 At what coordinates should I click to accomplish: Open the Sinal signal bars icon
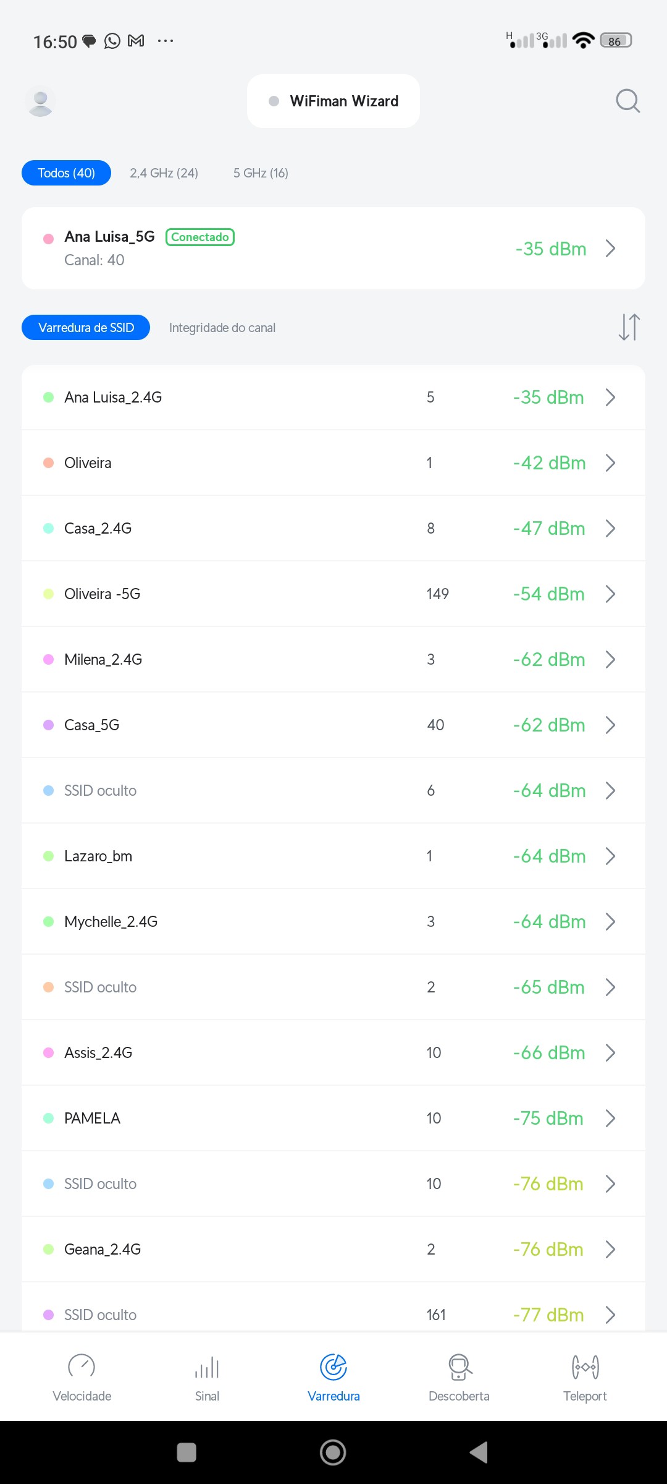[207, 1367]
